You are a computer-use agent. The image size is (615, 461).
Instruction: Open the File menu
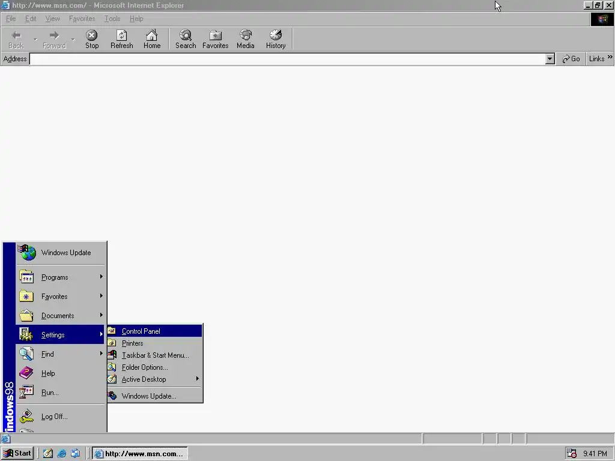[x=11, y=19]
